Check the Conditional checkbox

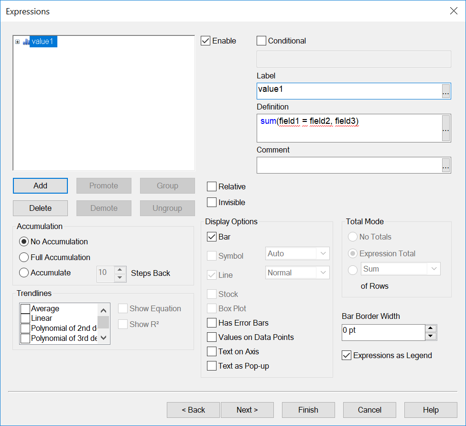click(261, 41)
